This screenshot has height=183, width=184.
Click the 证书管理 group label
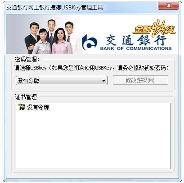[x=26, y=97]
